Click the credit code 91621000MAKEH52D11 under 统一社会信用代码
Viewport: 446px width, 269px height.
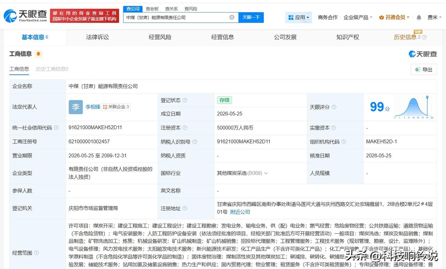click(x=95, y=128)
